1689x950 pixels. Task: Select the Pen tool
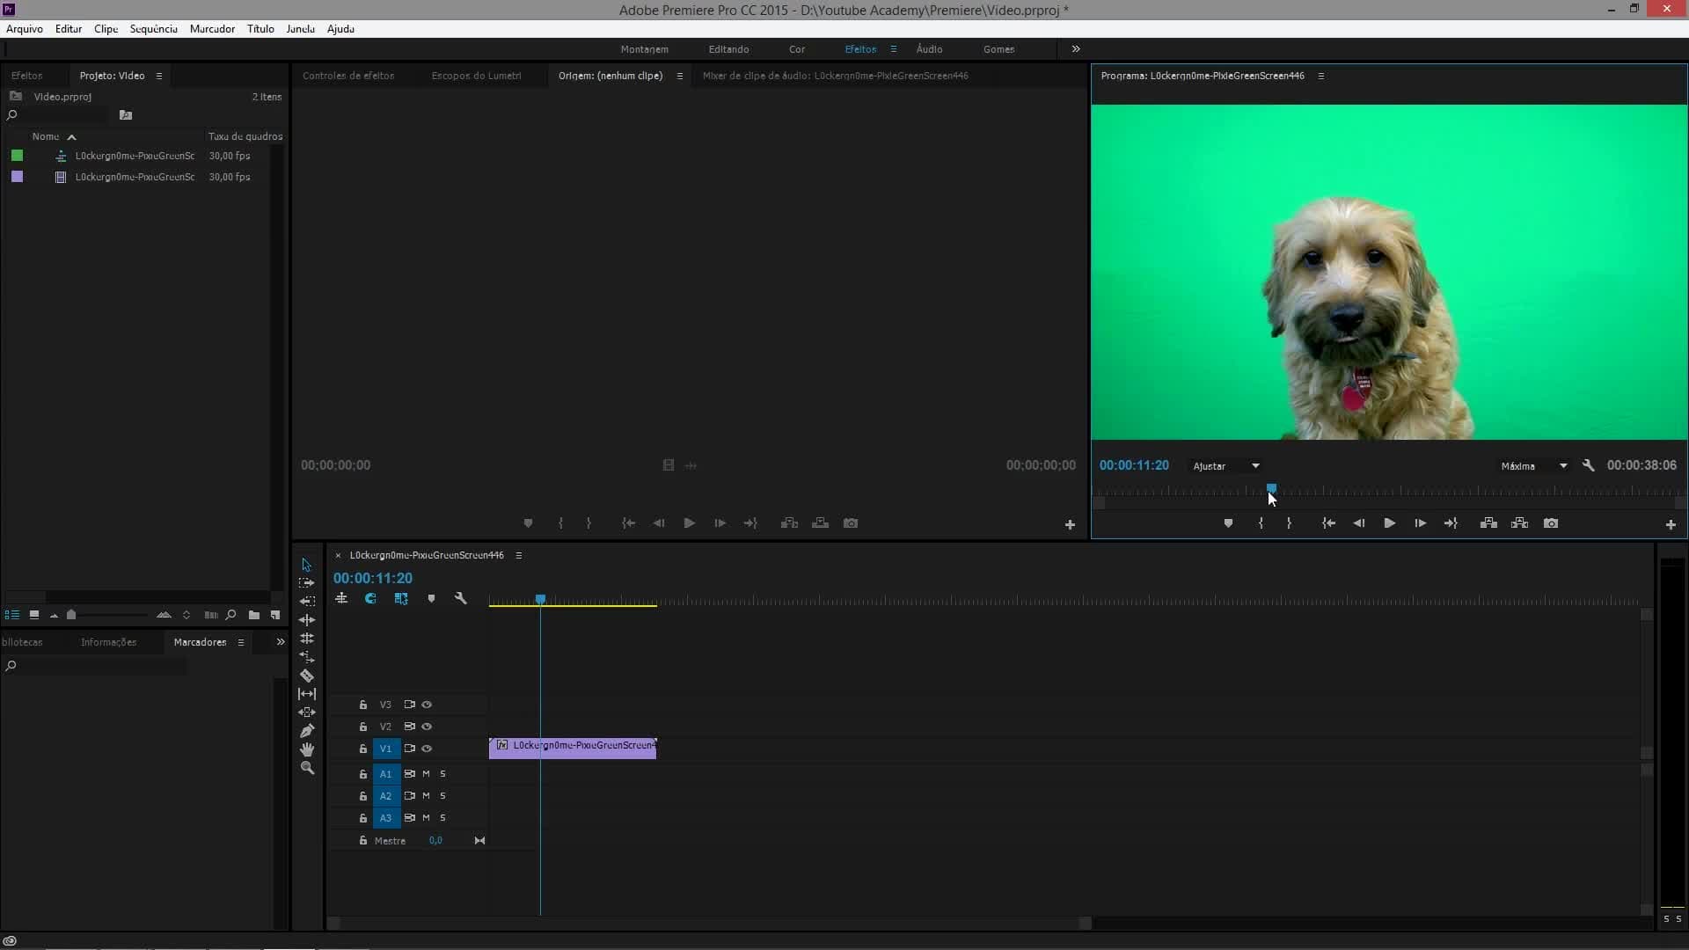point(307,731)
